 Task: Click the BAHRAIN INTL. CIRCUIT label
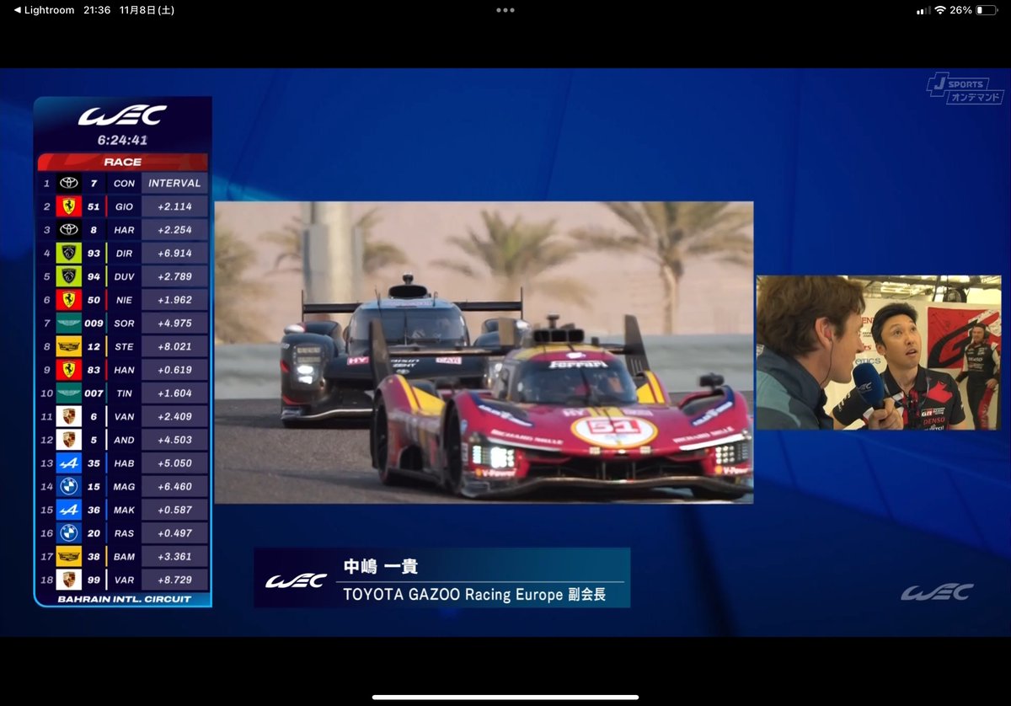124,599
